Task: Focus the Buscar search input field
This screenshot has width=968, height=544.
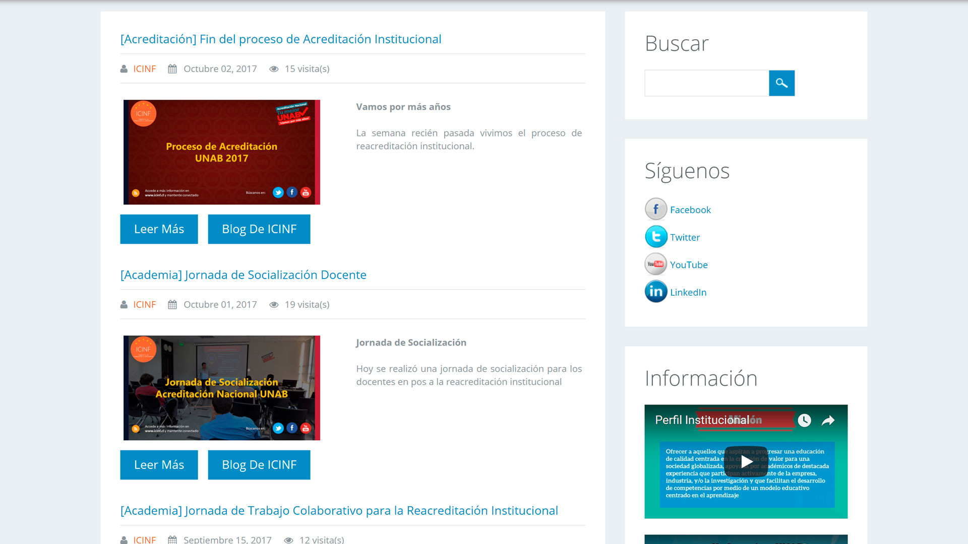Action: click(707, 83)
